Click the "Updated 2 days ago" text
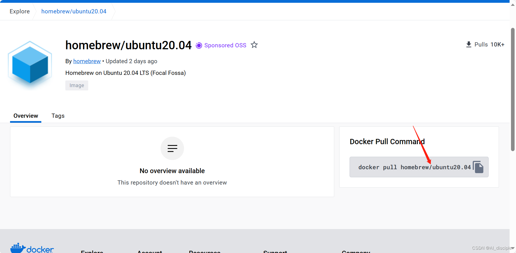The image size is (516, 253). pyautogui.click(x=132, y=61)
